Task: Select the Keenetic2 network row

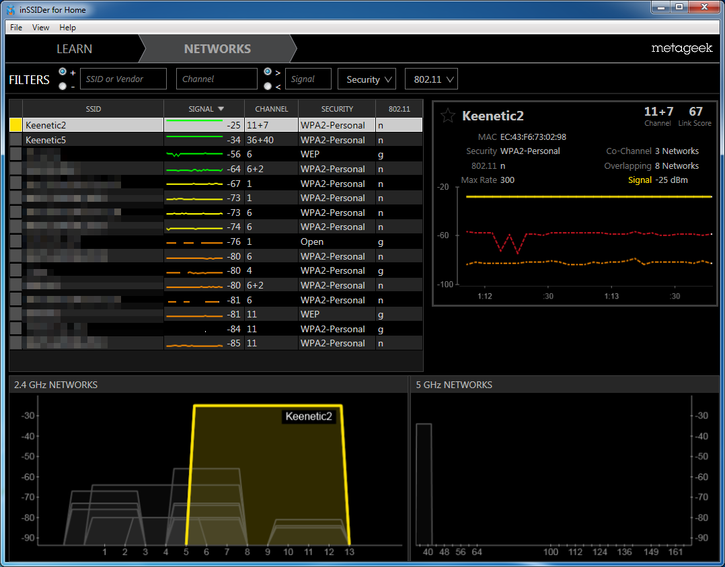Action: [216, 125]
